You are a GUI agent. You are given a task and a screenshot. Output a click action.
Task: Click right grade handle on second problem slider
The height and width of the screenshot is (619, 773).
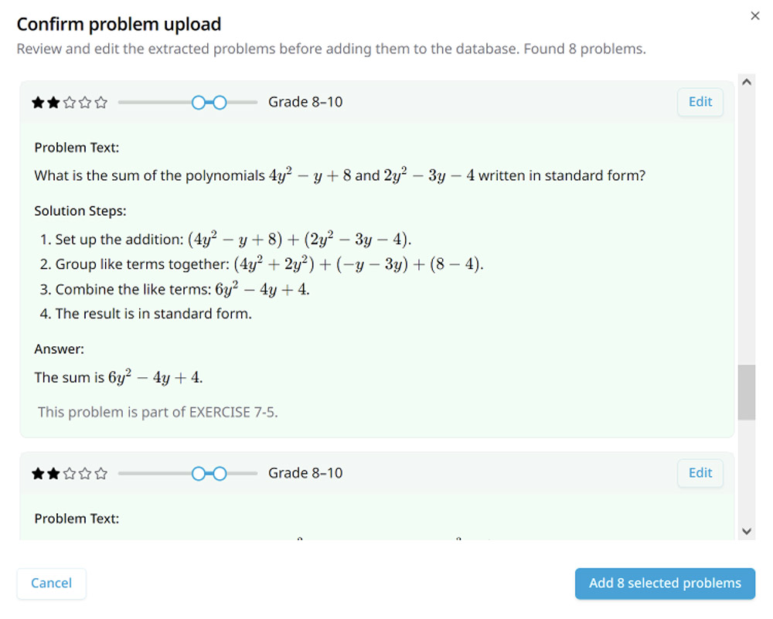(220, 474)
